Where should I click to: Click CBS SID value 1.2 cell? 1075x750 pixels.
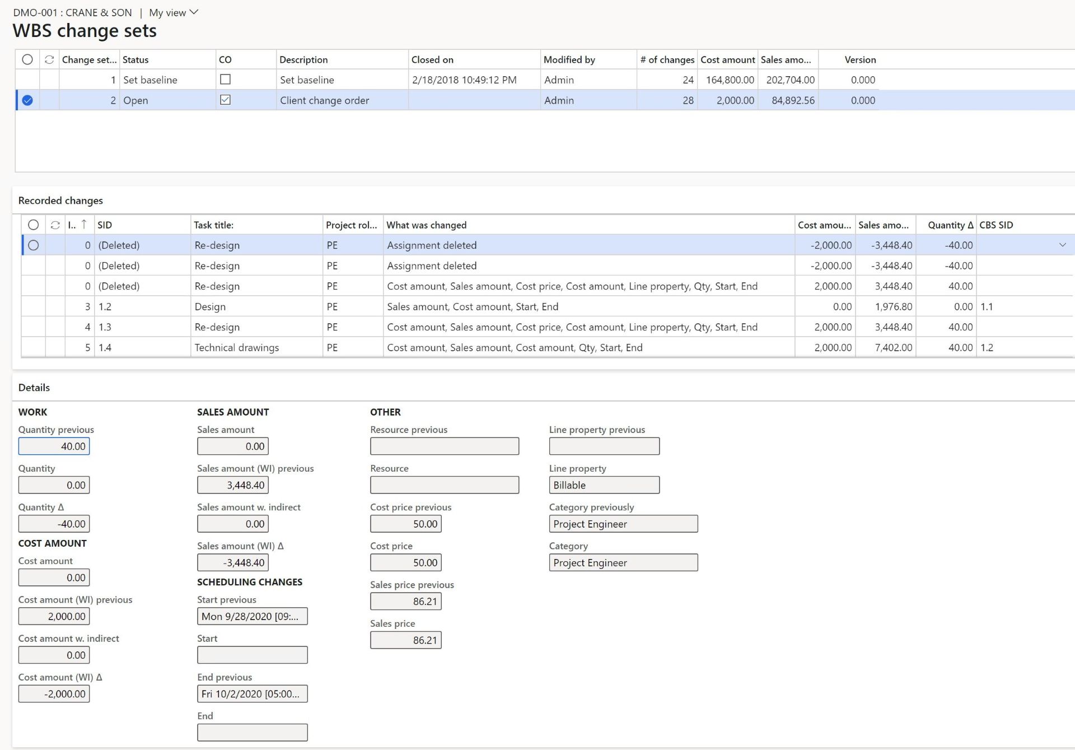pyautogui.click(x=1025, y=347)
